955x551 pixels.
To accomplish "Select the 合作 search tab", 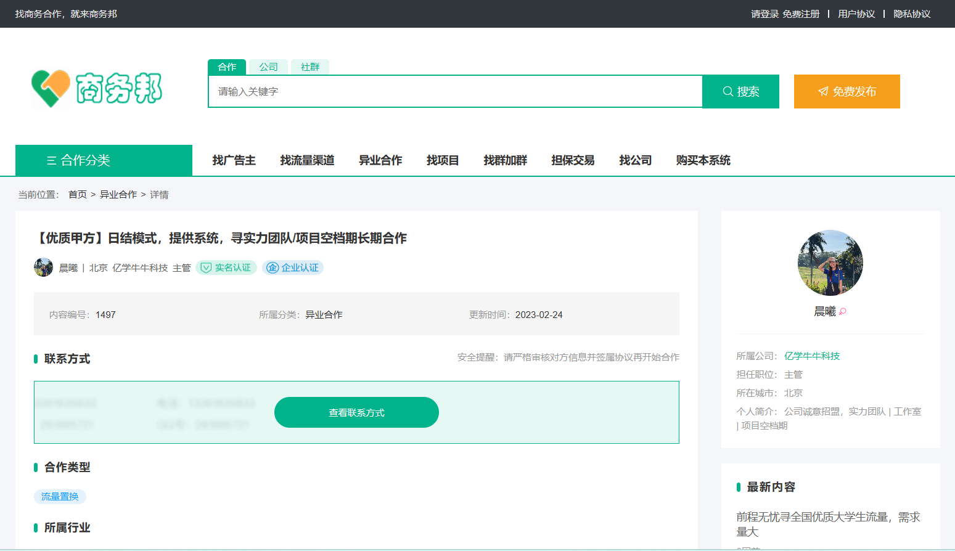I will (x=227, y=67).
